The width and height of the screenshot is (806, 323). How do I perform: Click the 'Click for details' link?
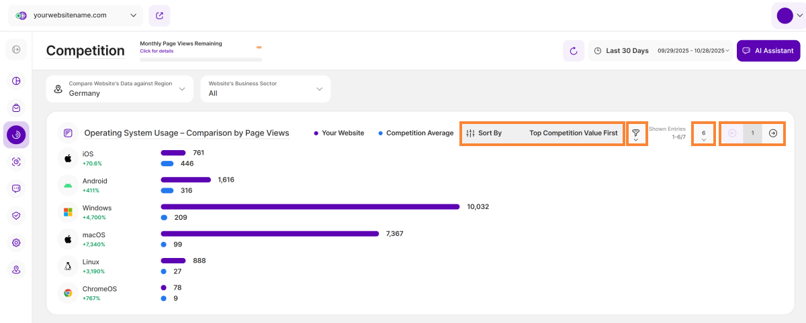156,51
